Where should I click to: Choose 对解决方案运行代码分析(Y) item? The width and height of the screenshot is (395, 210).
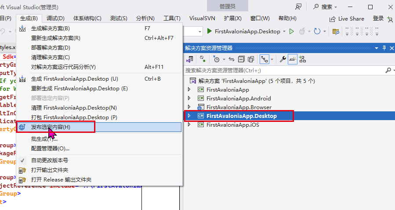[99, 67]
